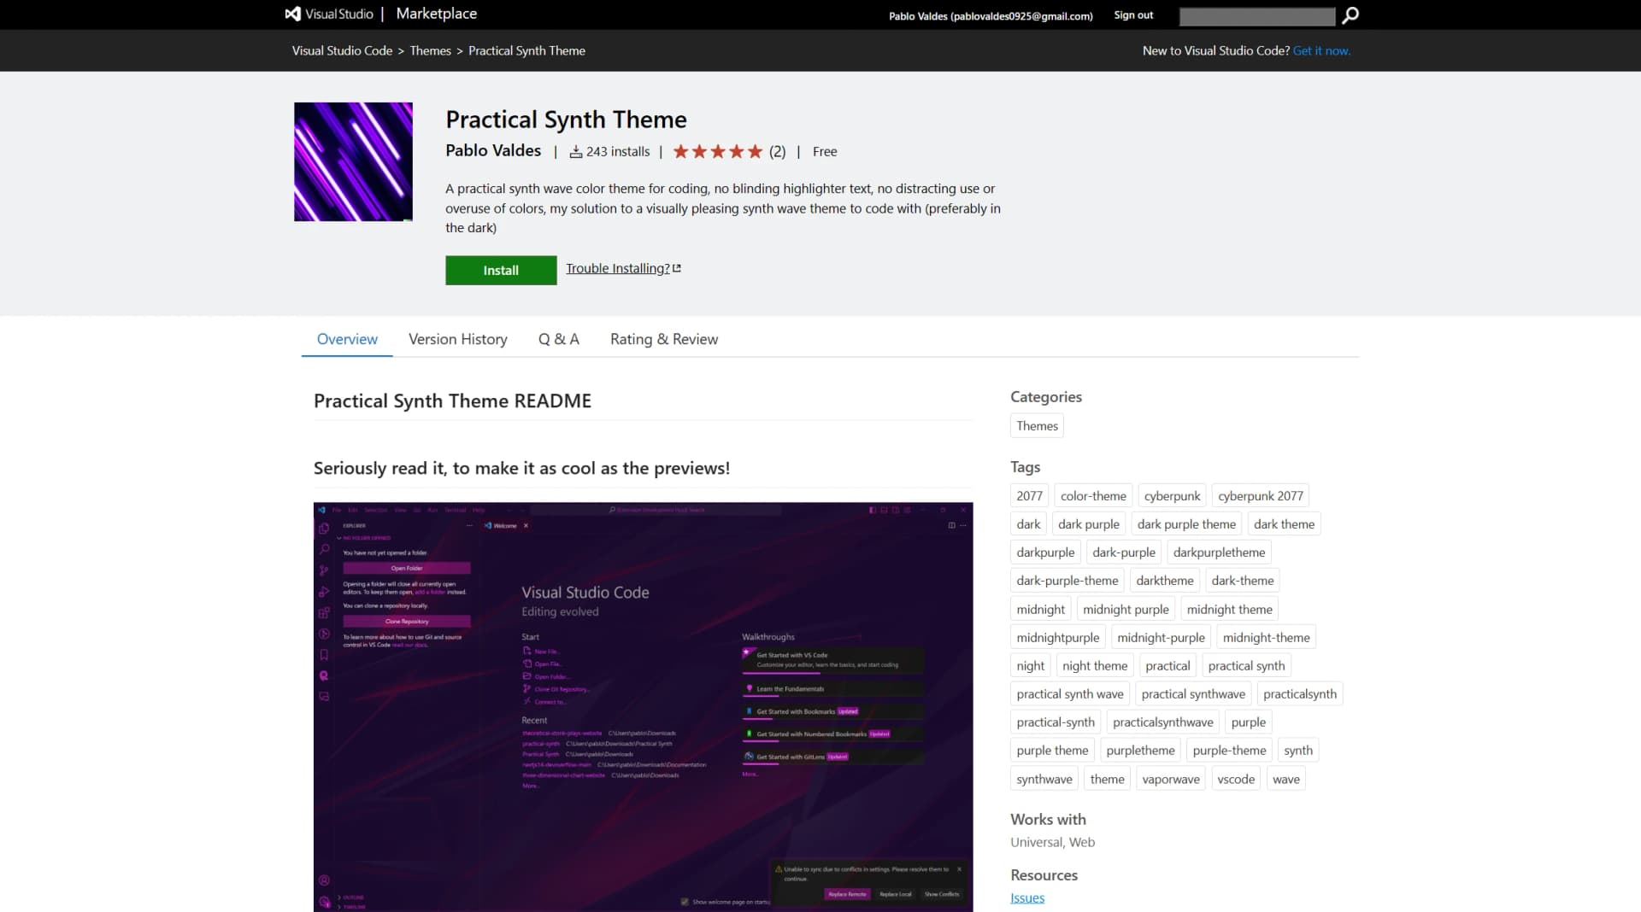Click the installs download icon

(x=576, y=152)
